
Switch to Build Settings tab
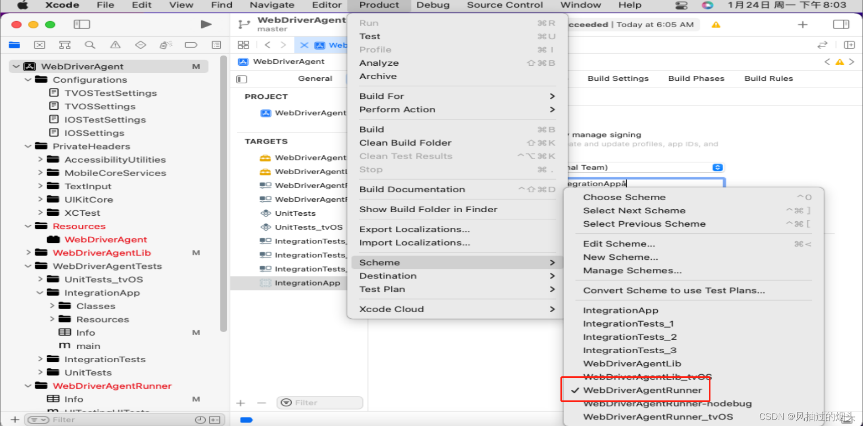click(618, 79)
